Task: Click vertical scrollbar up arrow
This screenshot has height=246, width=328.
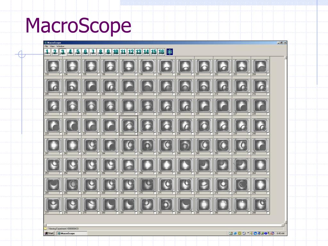Action: [x=285, y=58]
